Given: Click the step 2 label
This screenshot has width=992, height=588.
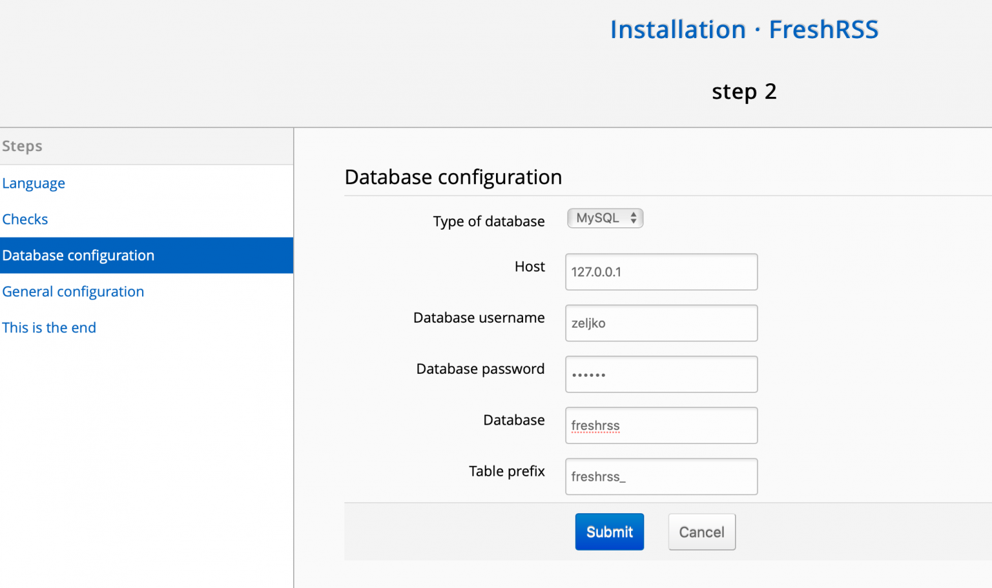Looking at the screenshot, I should pos(744,91).
